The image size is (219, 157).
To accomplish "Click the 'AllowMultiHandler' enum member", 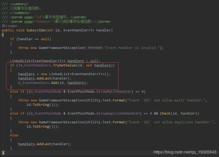I will point(114,92).
